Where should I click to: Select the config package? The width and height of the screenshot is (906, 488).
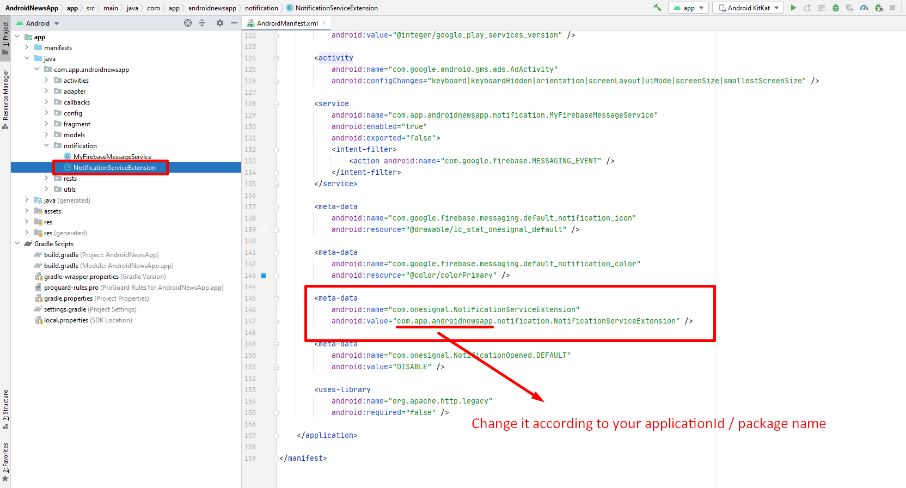72,113
